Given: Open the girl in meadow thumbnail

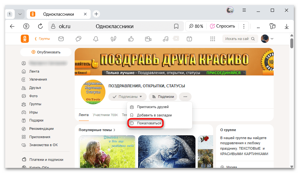Looking at the screenshot, I should point(107,152).
